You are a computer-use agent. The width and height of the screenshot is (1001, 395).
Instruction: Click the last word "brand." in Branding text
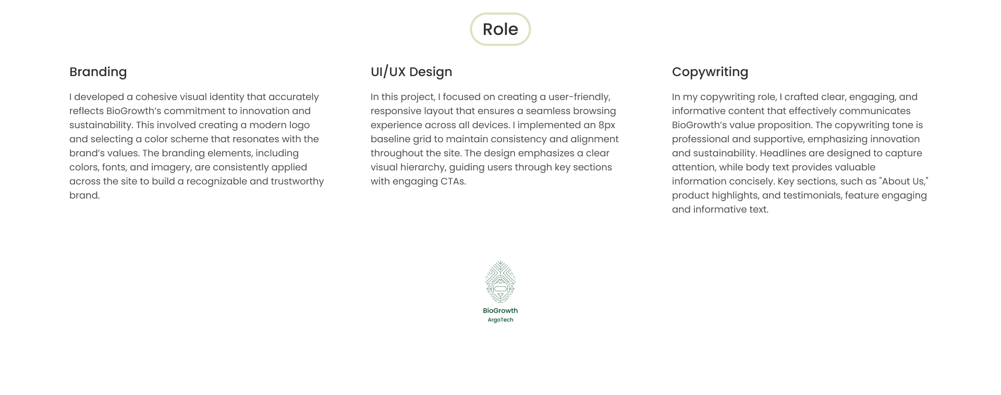[84, 195]
